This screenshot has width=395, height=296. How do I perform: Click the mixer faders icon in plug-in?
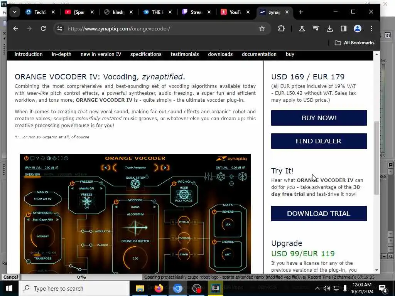208,177
